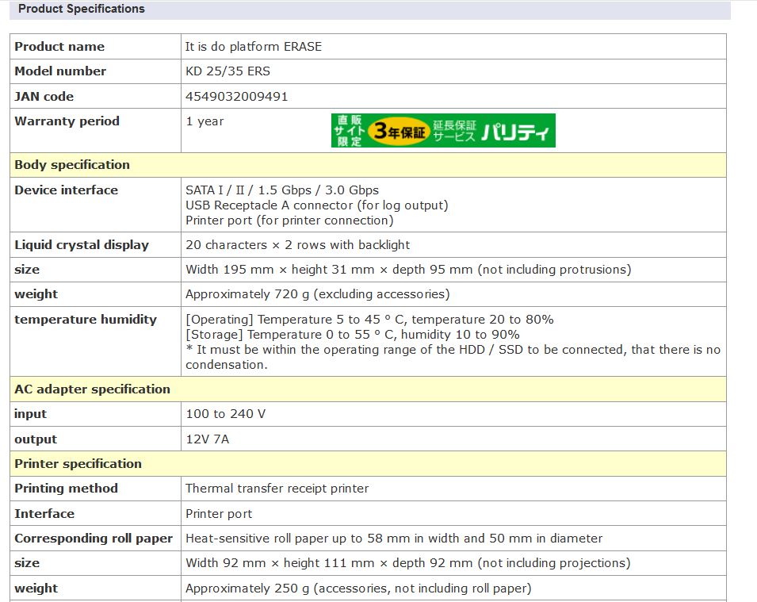
Task: Select 'USB Receptacle A connector' line
Action: tap(317, 205)
